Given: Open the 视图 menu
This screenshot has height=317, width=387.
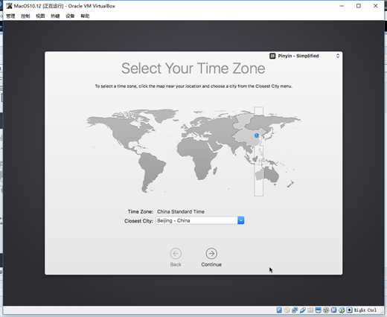Looking at the screenshot, I should click(x=40, y=16).
